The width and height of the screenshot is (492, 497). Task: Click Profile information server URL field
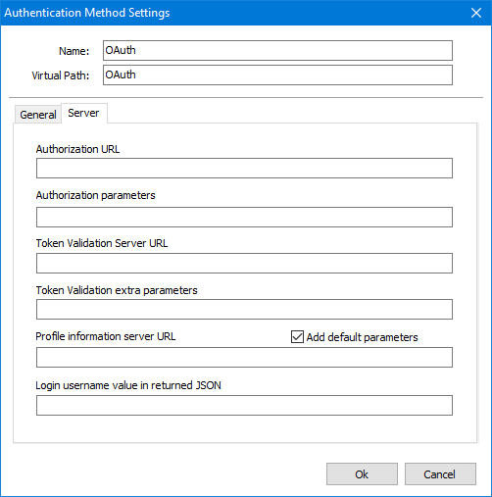pos(244,358)
